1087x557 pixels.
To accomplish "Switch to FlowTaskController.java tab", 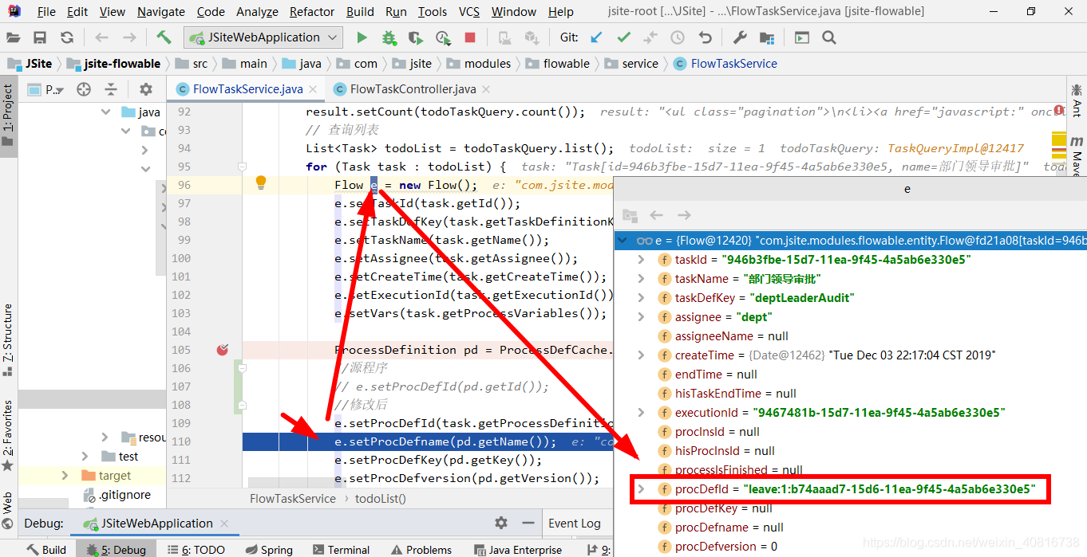I will (x=413, y=89).
